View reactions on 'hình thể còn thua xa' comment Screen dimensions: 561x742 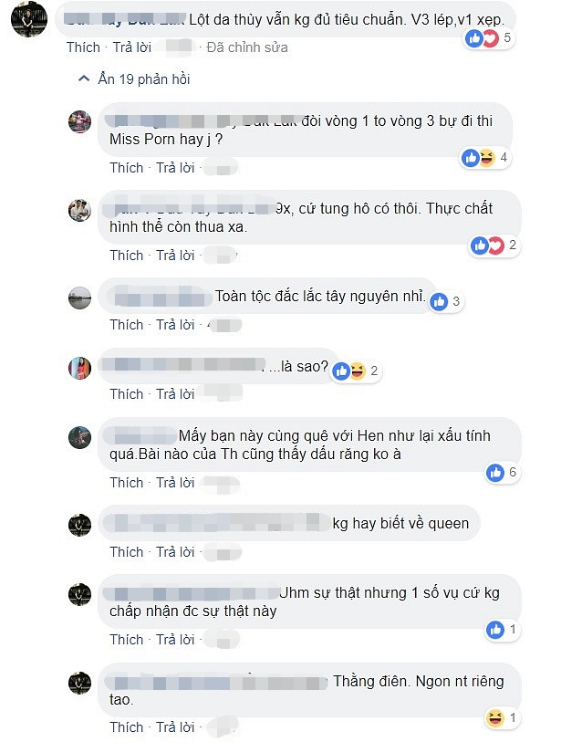[494, 246]
